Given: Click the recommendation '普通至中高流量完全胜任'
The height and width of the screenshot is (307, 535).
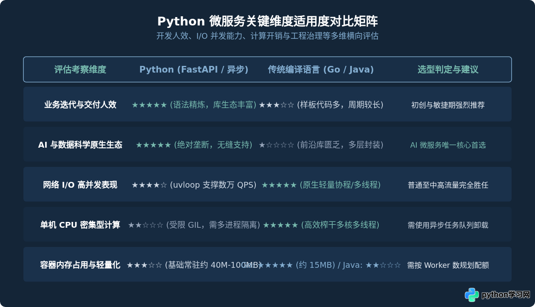Looking at the screenshot, I should (x=448, y=185).
